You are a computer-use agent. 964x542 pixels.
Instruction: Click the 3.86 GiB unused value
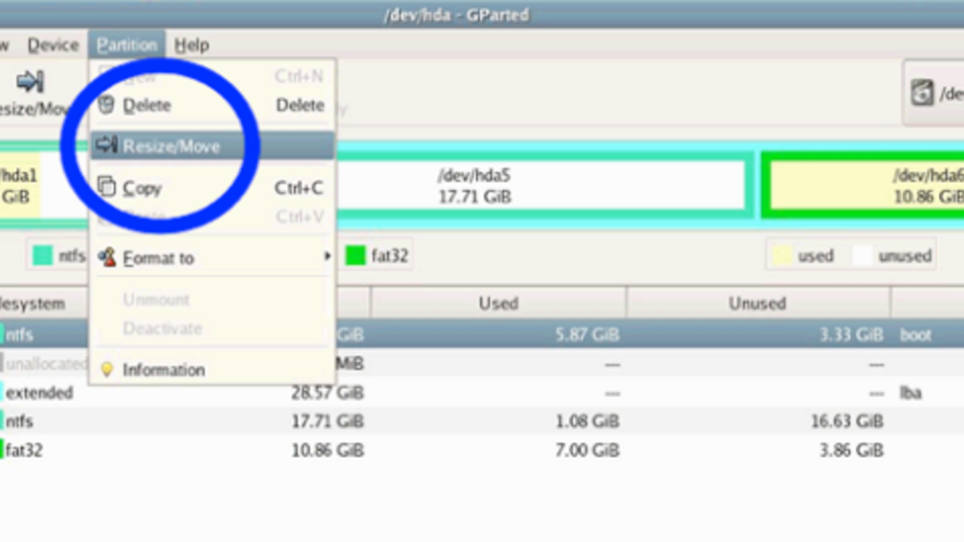pyautogui.click(x=853, y=450)
